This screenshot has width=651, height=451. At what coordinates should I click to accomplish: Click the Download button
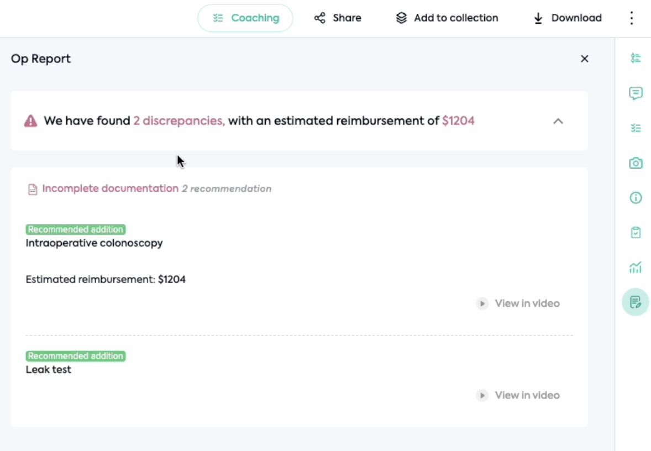click(568, 18)
